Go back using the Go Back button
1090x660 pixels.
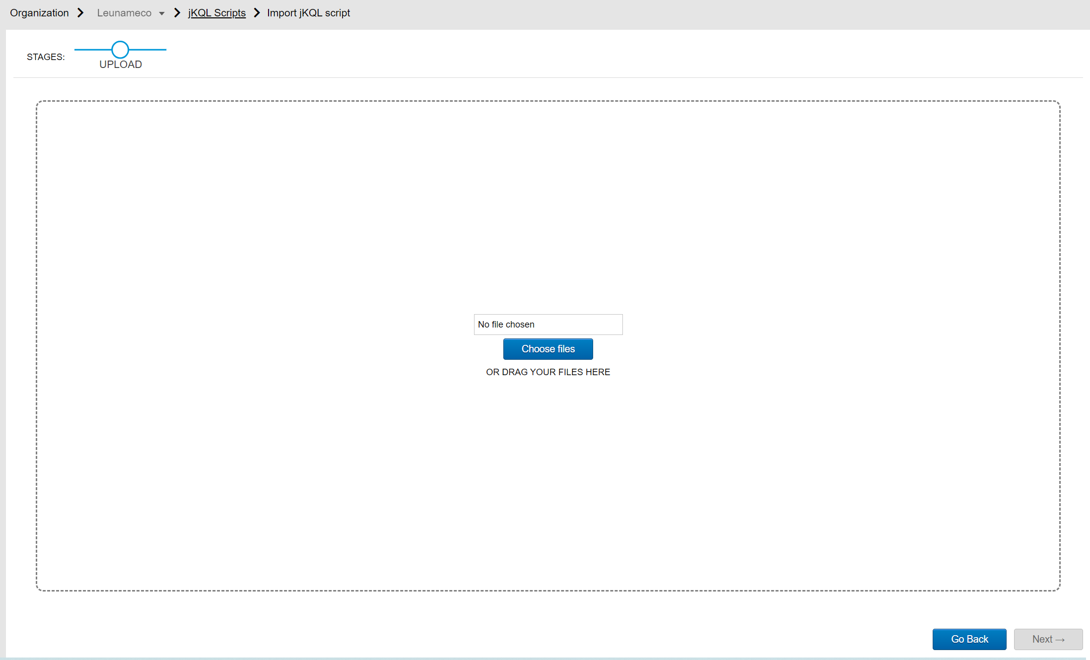[969, 639]
